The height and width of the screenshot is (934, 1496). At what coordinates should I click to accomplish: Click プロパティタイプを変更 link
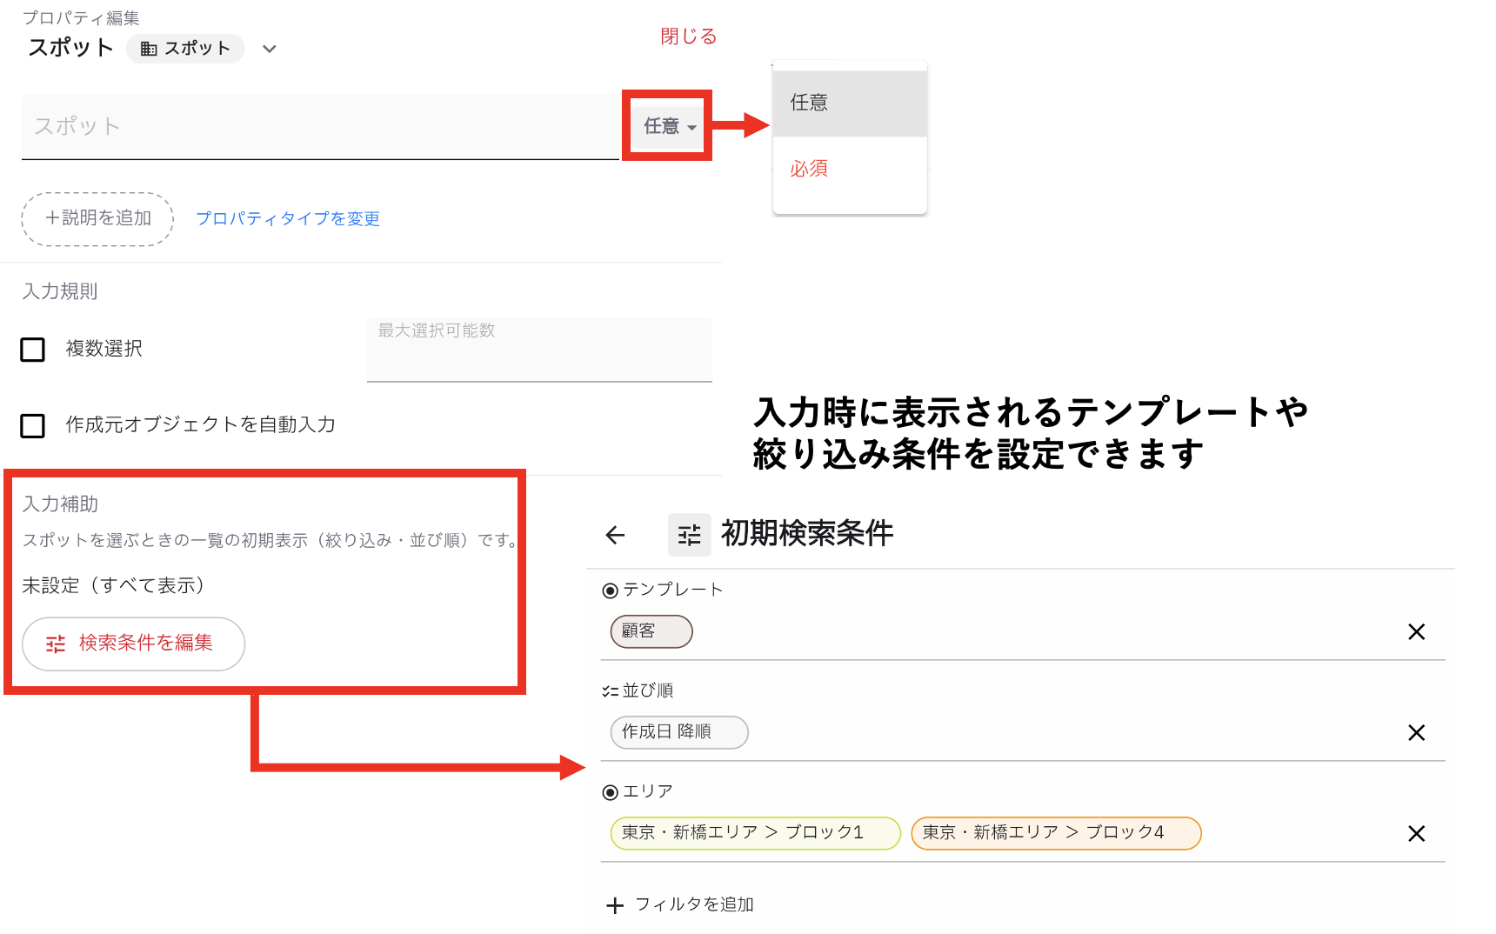pyautogui.click(x=288, y=218)
